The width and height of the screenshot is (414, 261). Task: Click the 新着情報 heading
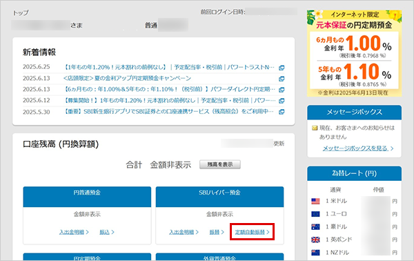(39, 52)
